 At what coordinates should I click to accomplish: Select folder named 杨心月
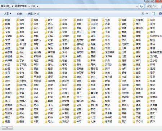pos(78,48)
